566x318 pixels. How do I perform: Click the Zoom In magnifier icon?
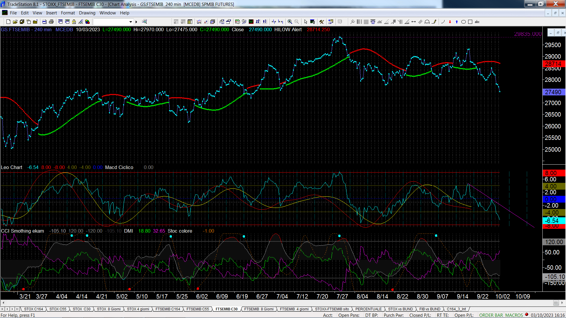click(290, 22)
